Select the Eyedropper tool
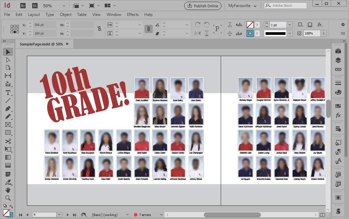 click(x=8, y=182)
